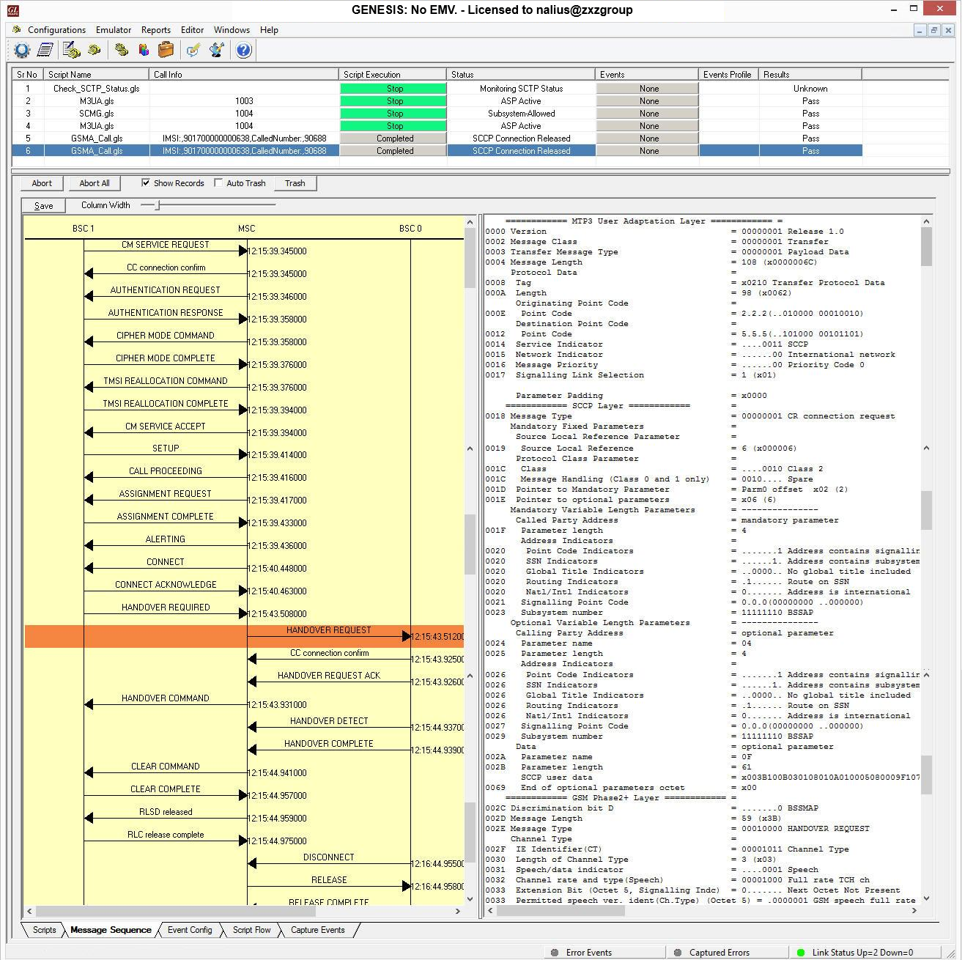This screenshot has height=960, width=962.
Task: Uncheck the Show Records checkbox
Action: [x=146, y=182]
